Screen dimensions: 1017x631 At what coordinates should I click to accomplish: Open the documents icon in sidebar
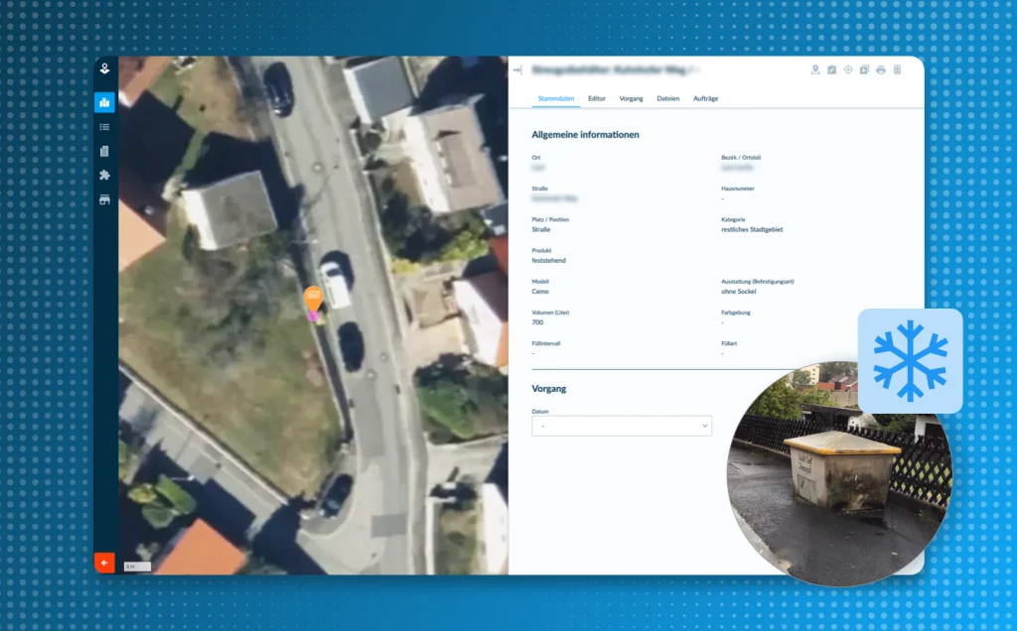(x=104, y=151)
